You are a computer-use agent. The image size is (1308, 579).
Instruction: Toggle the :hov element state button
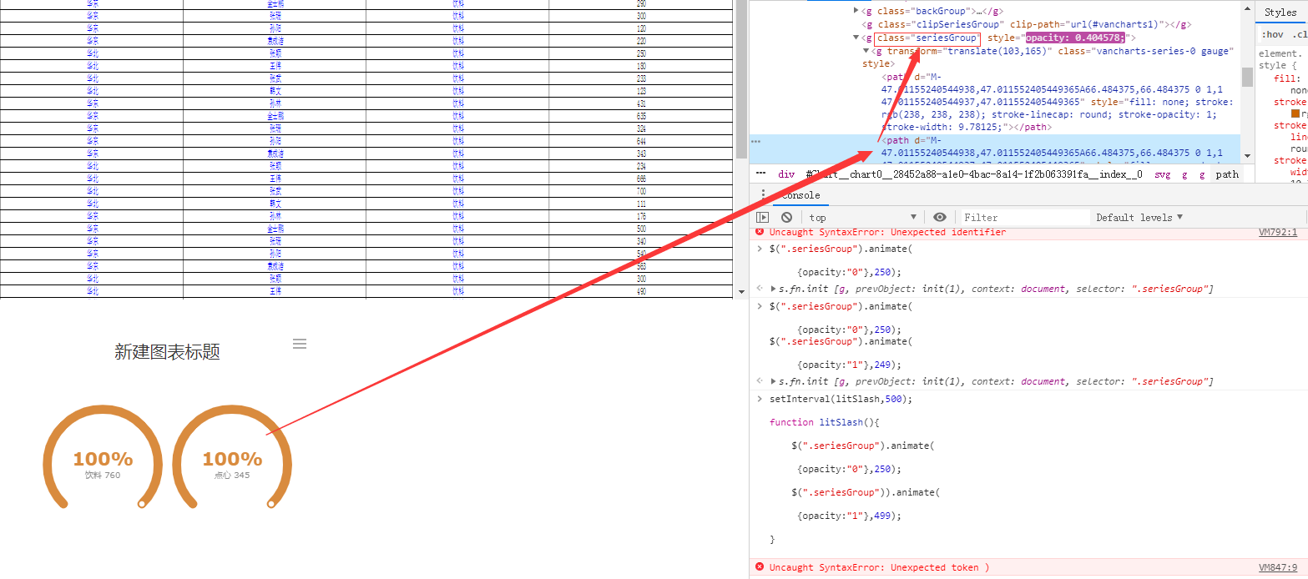(x=1273, y=34)
